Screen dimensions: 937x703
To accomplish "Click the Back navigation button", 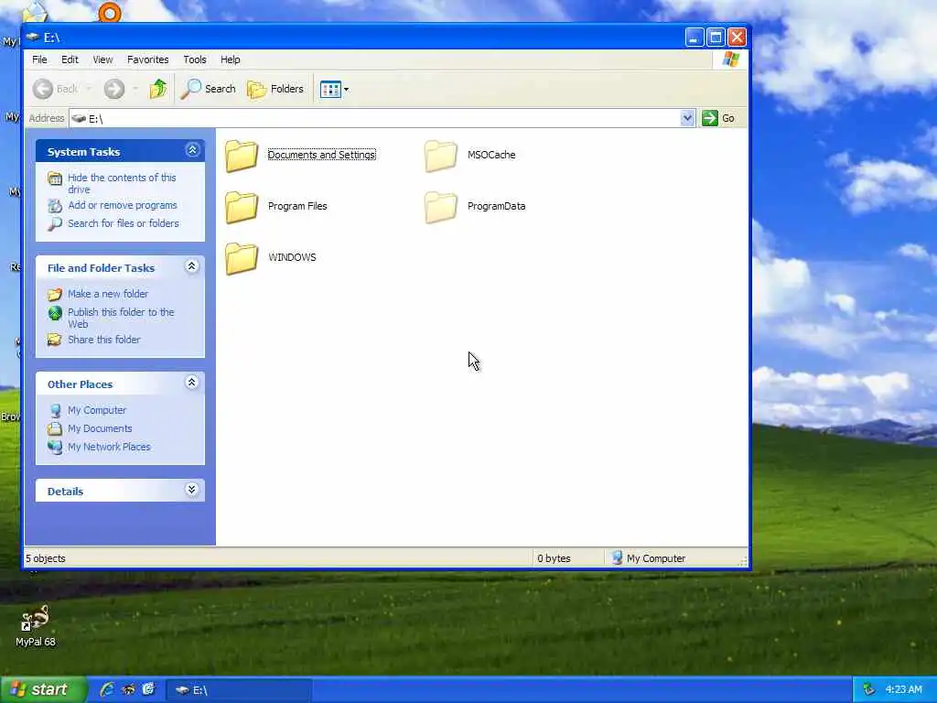I will coord(56,89).
